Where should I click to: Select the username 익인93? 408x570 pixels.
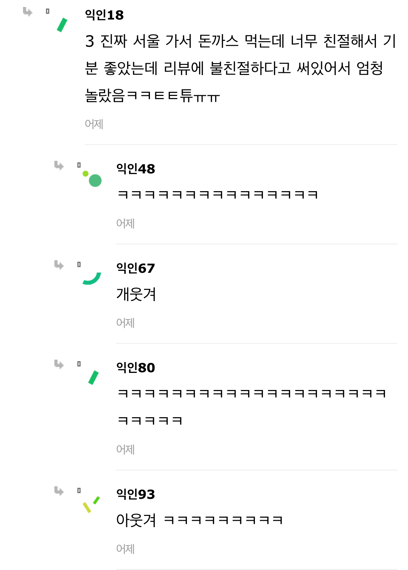click(136, 494)
